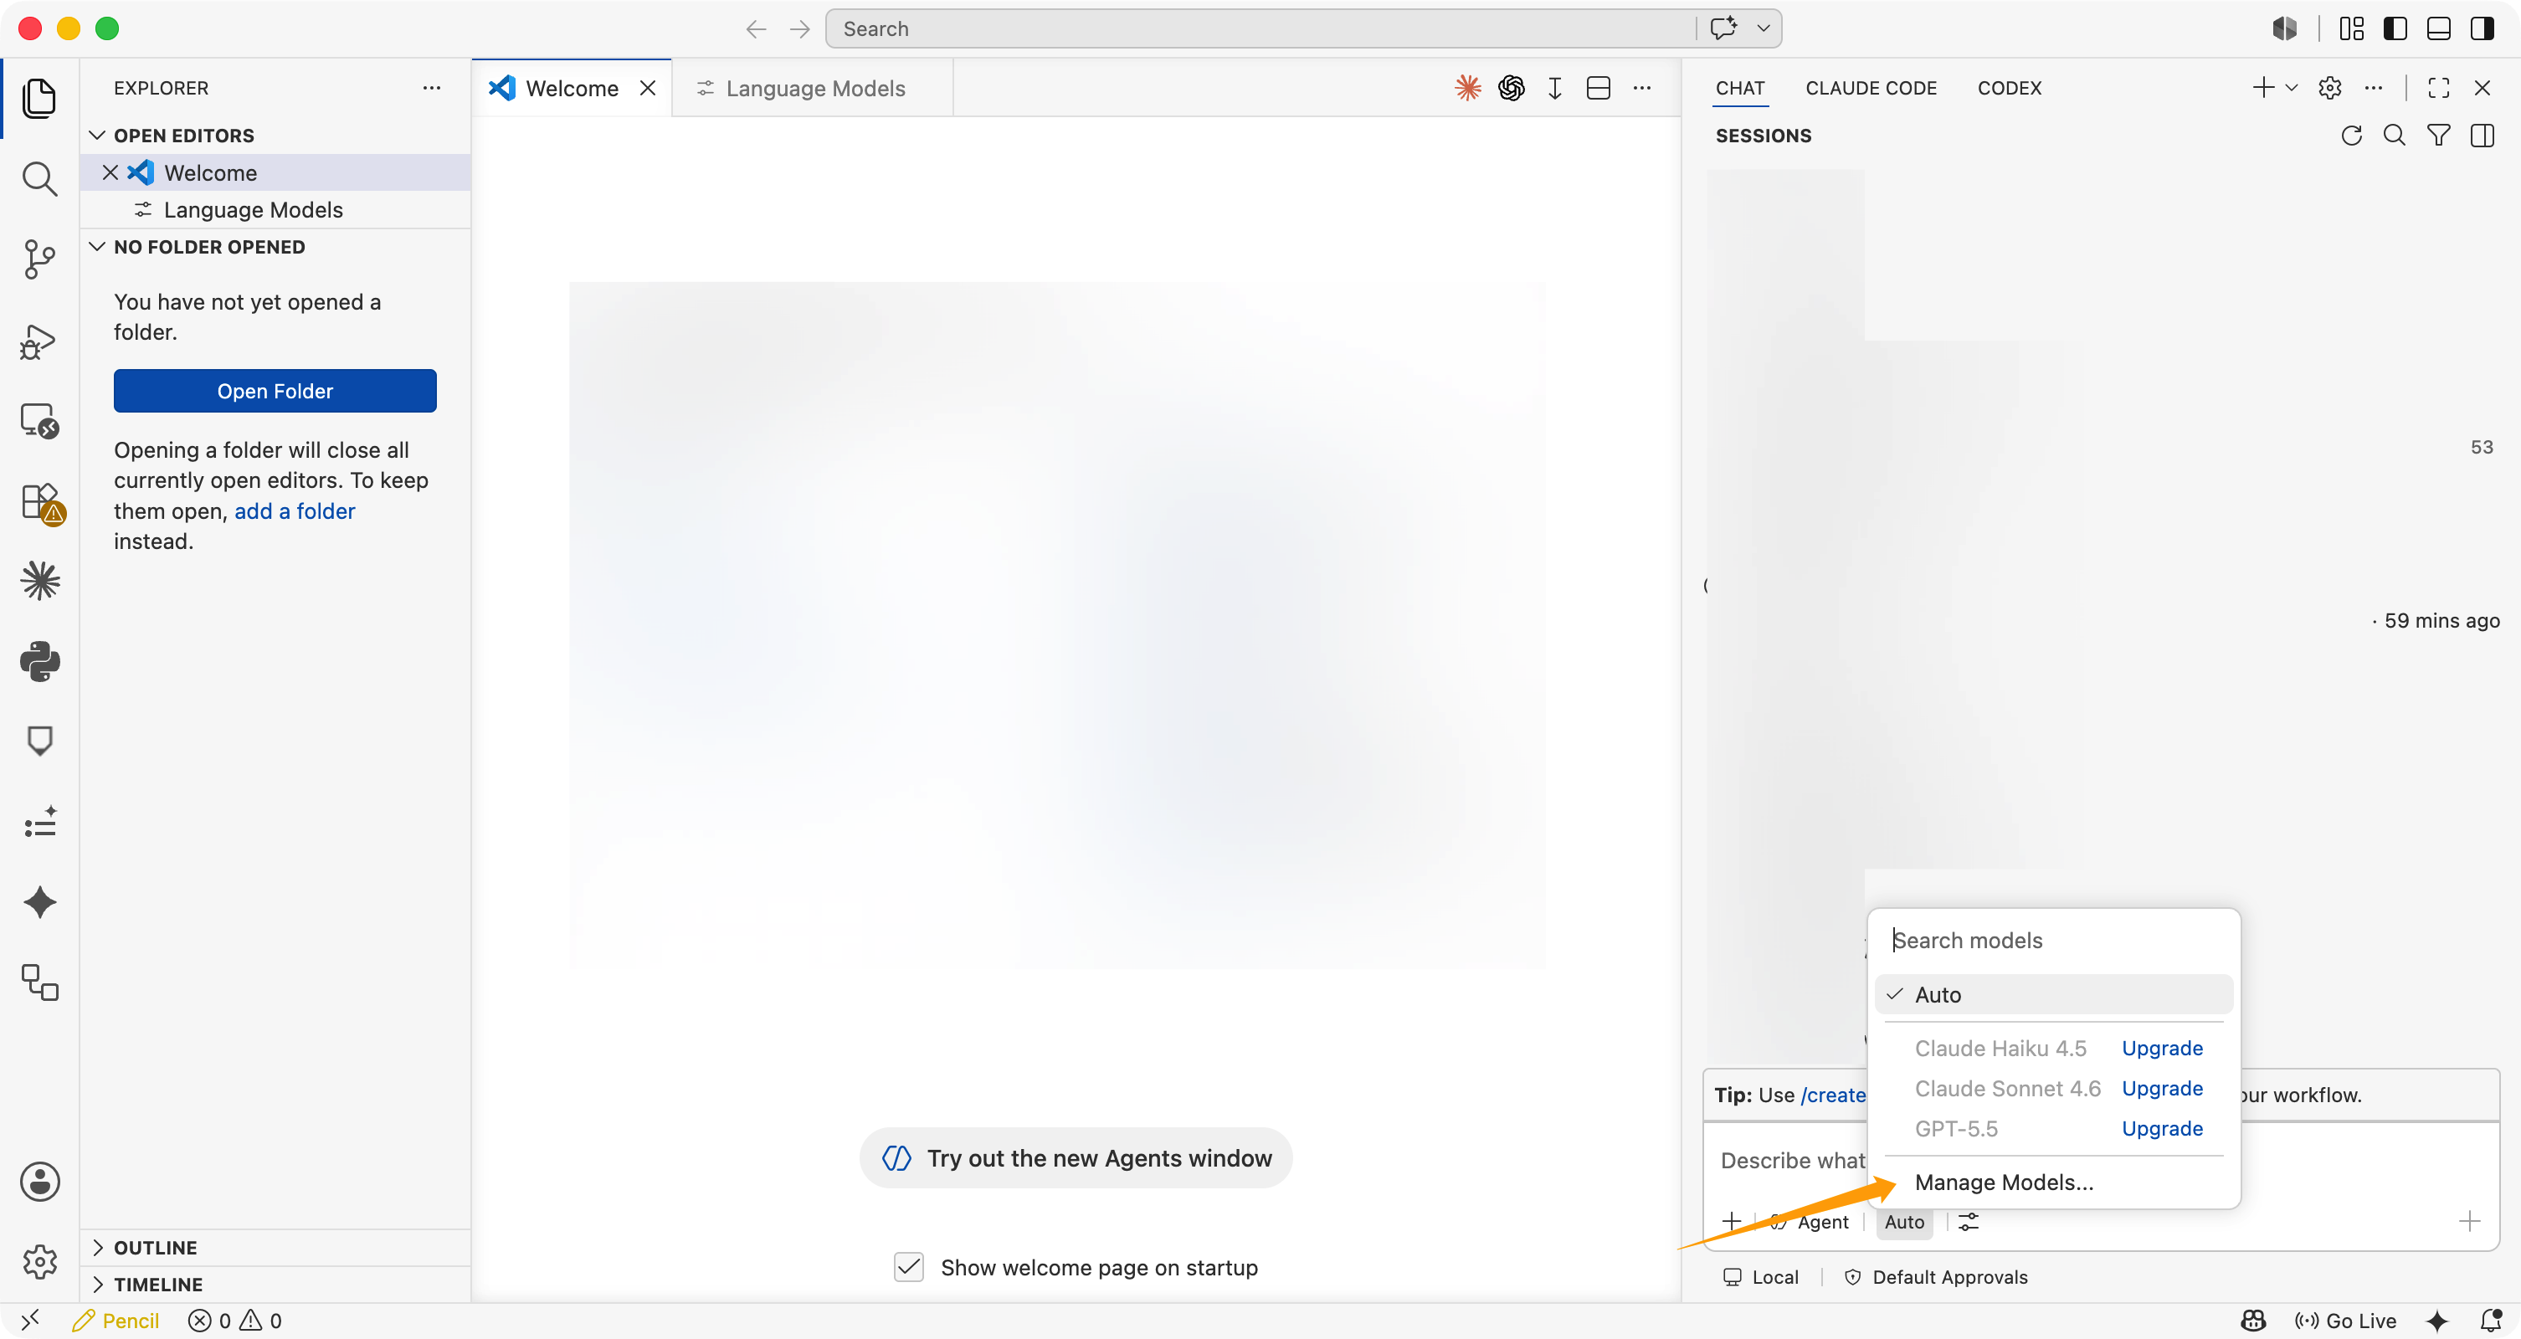The height and width of the screenshot is (1339, 2521).
Task: Open Run and Debug view
Action: [x=39, y=341]
